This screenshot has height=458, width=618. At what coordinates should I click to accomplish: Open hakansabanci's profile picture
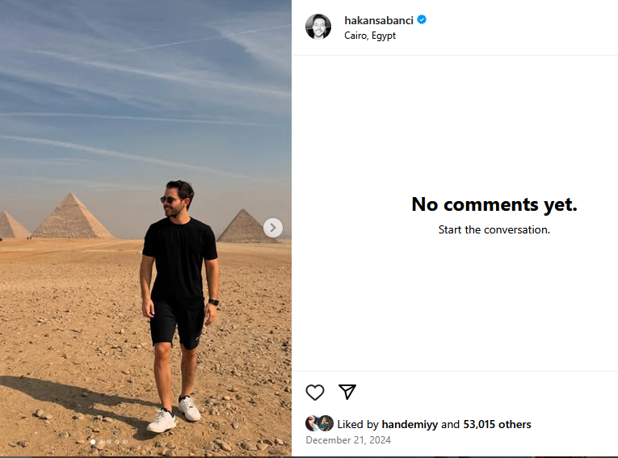[x=318, y=27]
